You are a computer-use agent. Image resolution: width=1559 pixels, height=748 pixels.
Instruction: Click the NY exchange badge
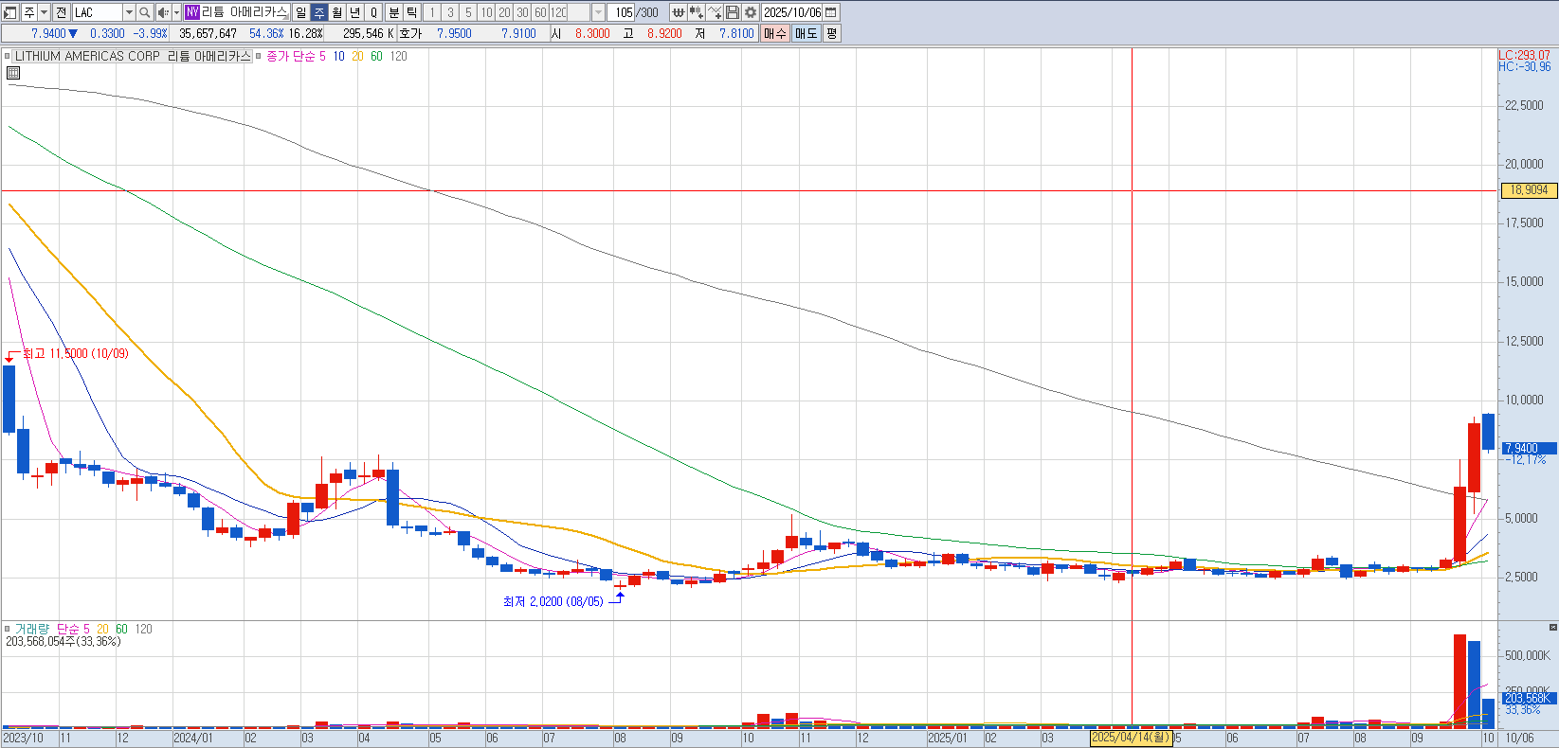pyautogui.click(x=192, y=12)
